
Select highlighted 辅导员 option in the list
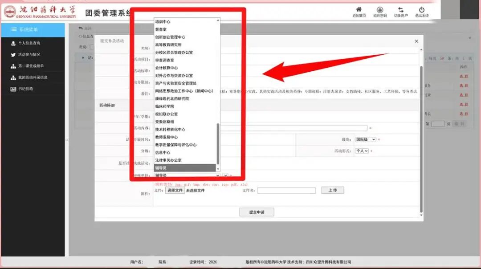point(185,168)
